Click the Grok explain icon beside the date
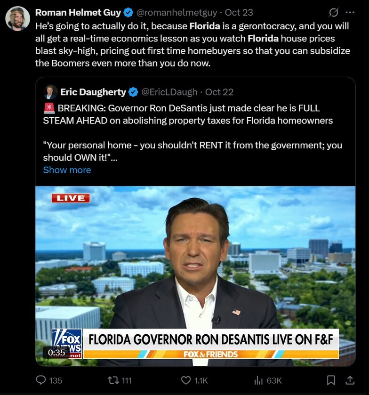Image resolution: width=369 pixels, height=395 pixels. coord(333,12)
